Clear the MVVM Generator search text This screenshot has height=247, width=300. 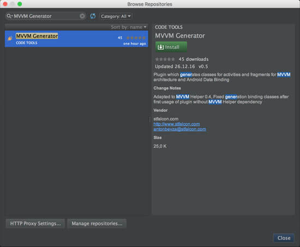tap(82, 16)
